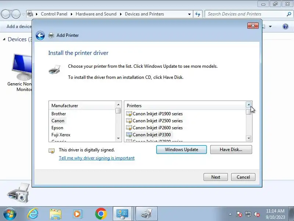Click the Show desktop strip

click(x=291, y=214)
